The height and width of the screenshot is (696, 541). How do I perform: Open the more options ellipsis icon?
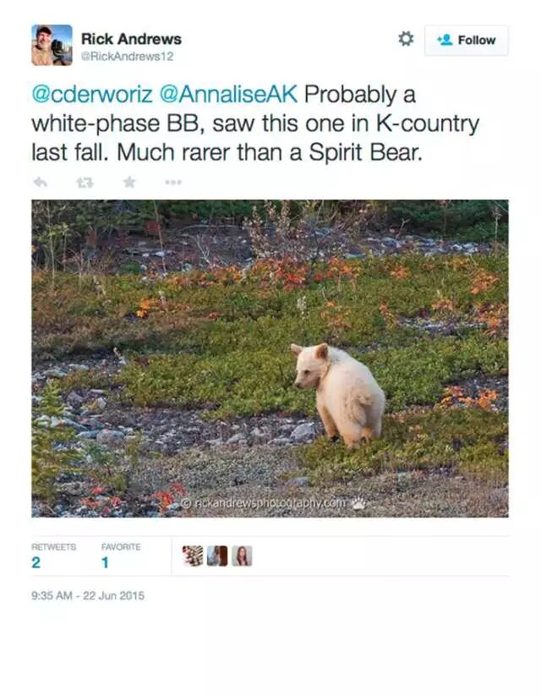173,182
